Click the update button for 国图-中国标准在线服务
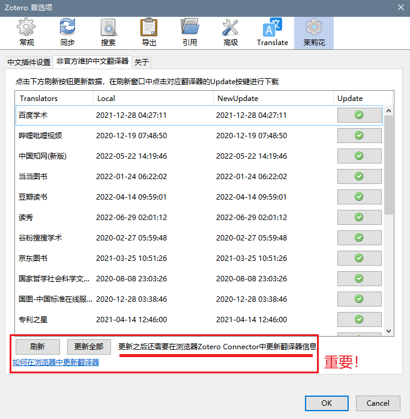 point(359,299)
